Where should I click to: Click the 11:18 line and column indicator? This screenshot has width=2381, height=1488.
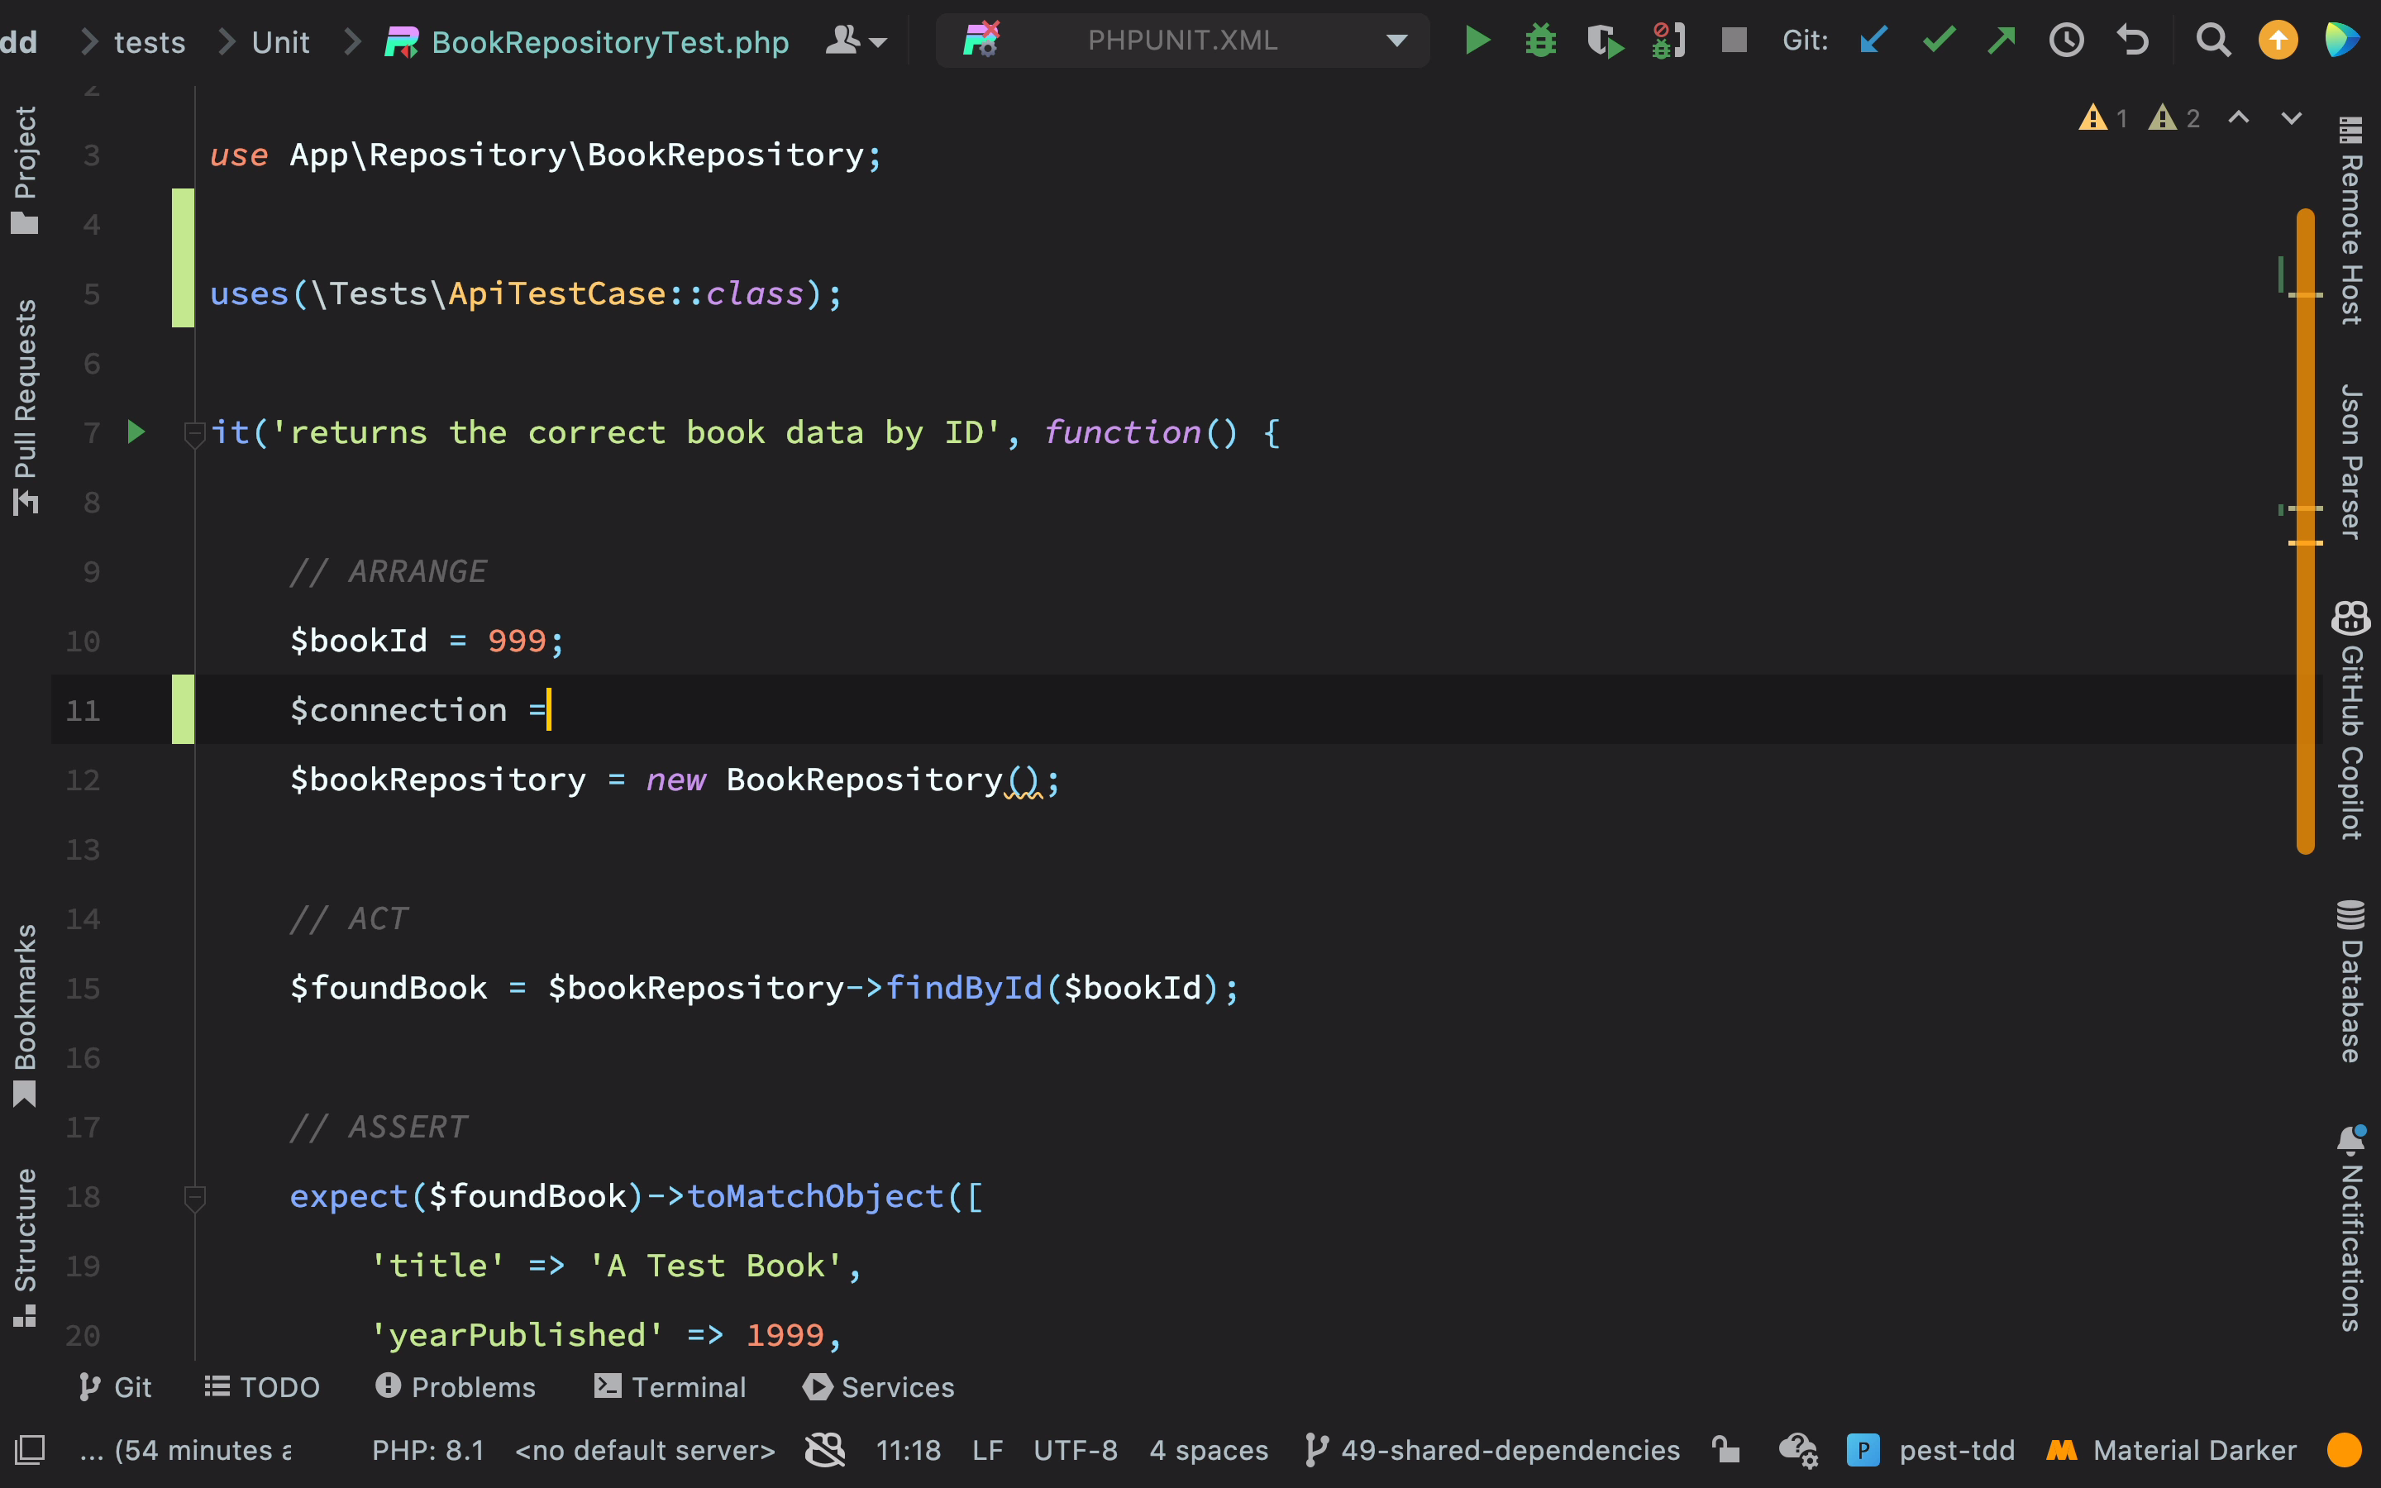[908, 1450]
